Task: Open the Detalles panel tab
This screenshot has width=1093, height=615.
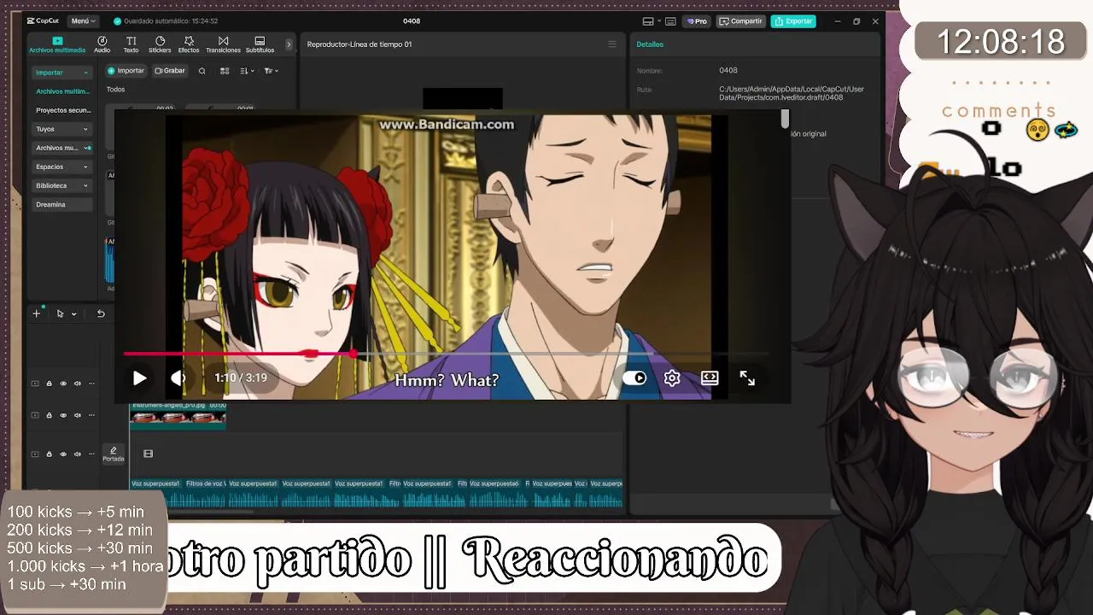Action: (x=650, y=44)
